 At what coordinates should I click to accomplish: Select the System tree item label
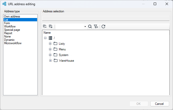click(x=63, y=55)
